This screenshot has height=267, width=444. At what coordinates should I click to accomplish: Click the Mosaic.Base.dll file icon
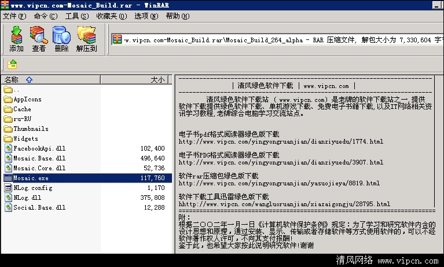[9, 158]
